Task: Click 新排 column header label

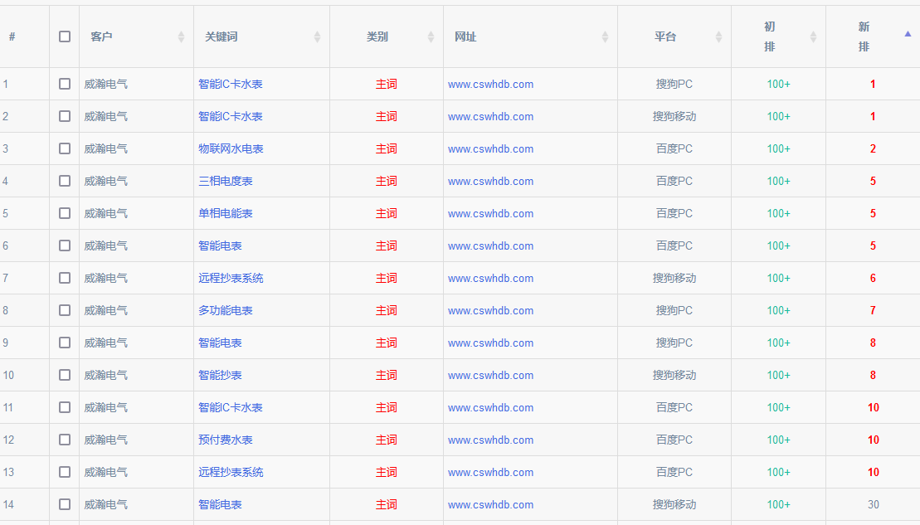Action: (864, 36)
